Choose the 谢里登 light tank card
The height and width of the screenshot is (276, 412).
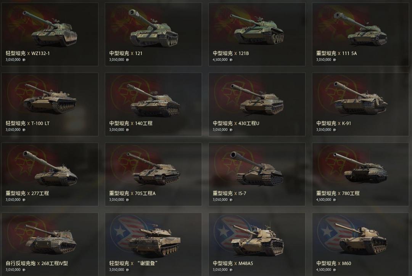(x=153, y=244)
